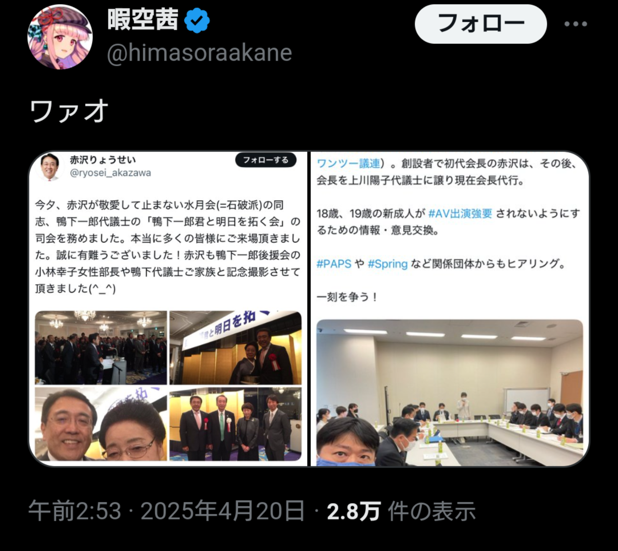View the four-person group photo
The width and height of the screenshot is (618, 551).
point(235,424)
